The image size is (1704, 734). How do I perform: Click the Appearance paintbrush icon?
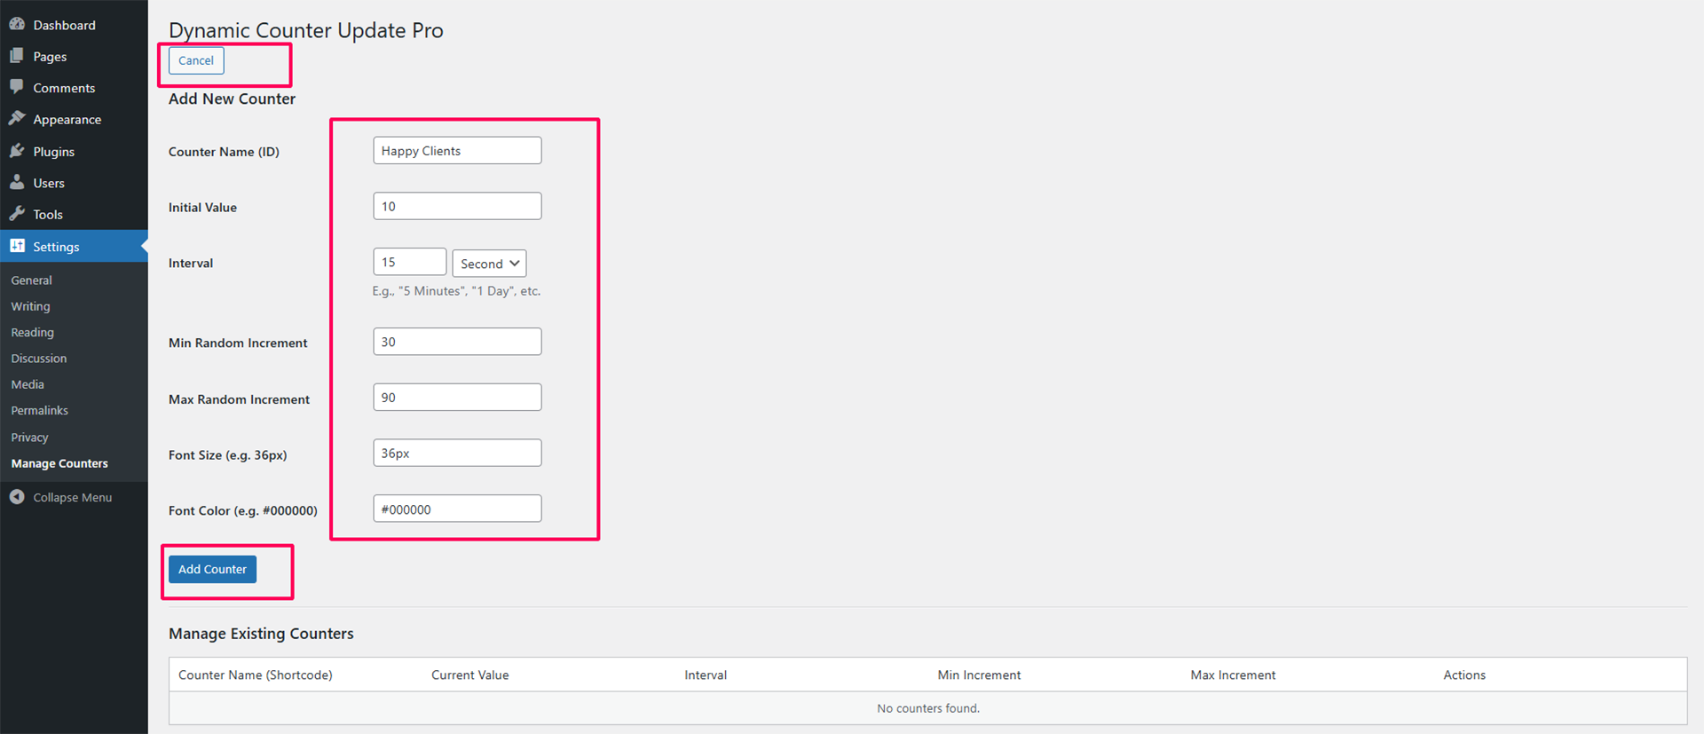(x=17, y=119)
